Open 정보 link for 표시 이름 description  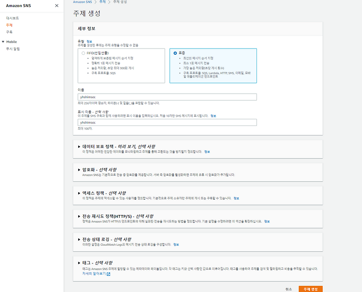click(213, 116)
